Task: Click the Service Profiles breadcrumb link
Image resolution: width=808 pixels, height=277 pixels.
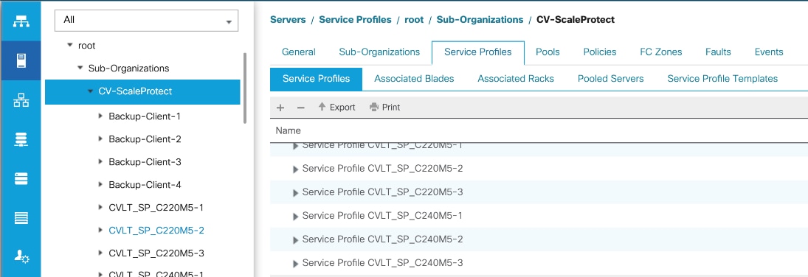Action: pyautogui.click(x=354, y=20)
